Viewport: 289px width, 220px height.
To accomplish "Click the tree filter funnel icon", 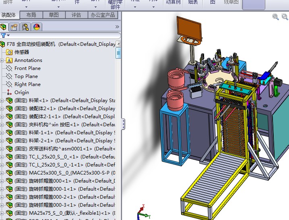I will pyautogui.click(x=3, y=35).
